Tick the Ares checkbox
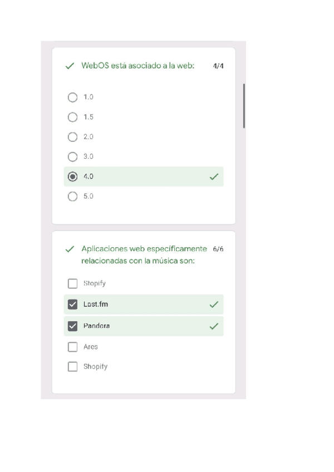 (72, 347)
